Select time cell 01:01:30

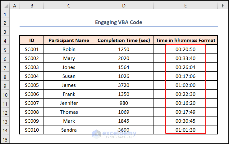click(x=185, y=130)
